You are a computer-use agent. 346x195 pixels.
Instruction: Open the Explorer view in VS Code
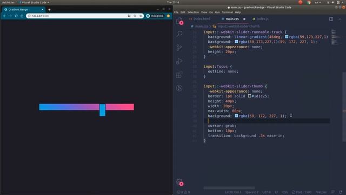179,21
